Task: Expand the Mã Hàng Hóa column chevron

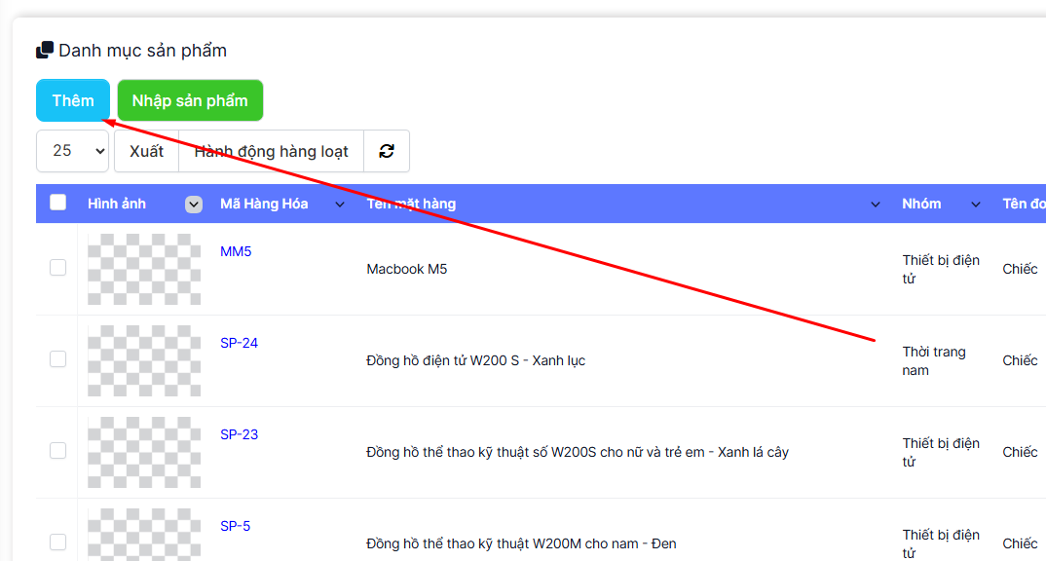Action: [340, 205]
